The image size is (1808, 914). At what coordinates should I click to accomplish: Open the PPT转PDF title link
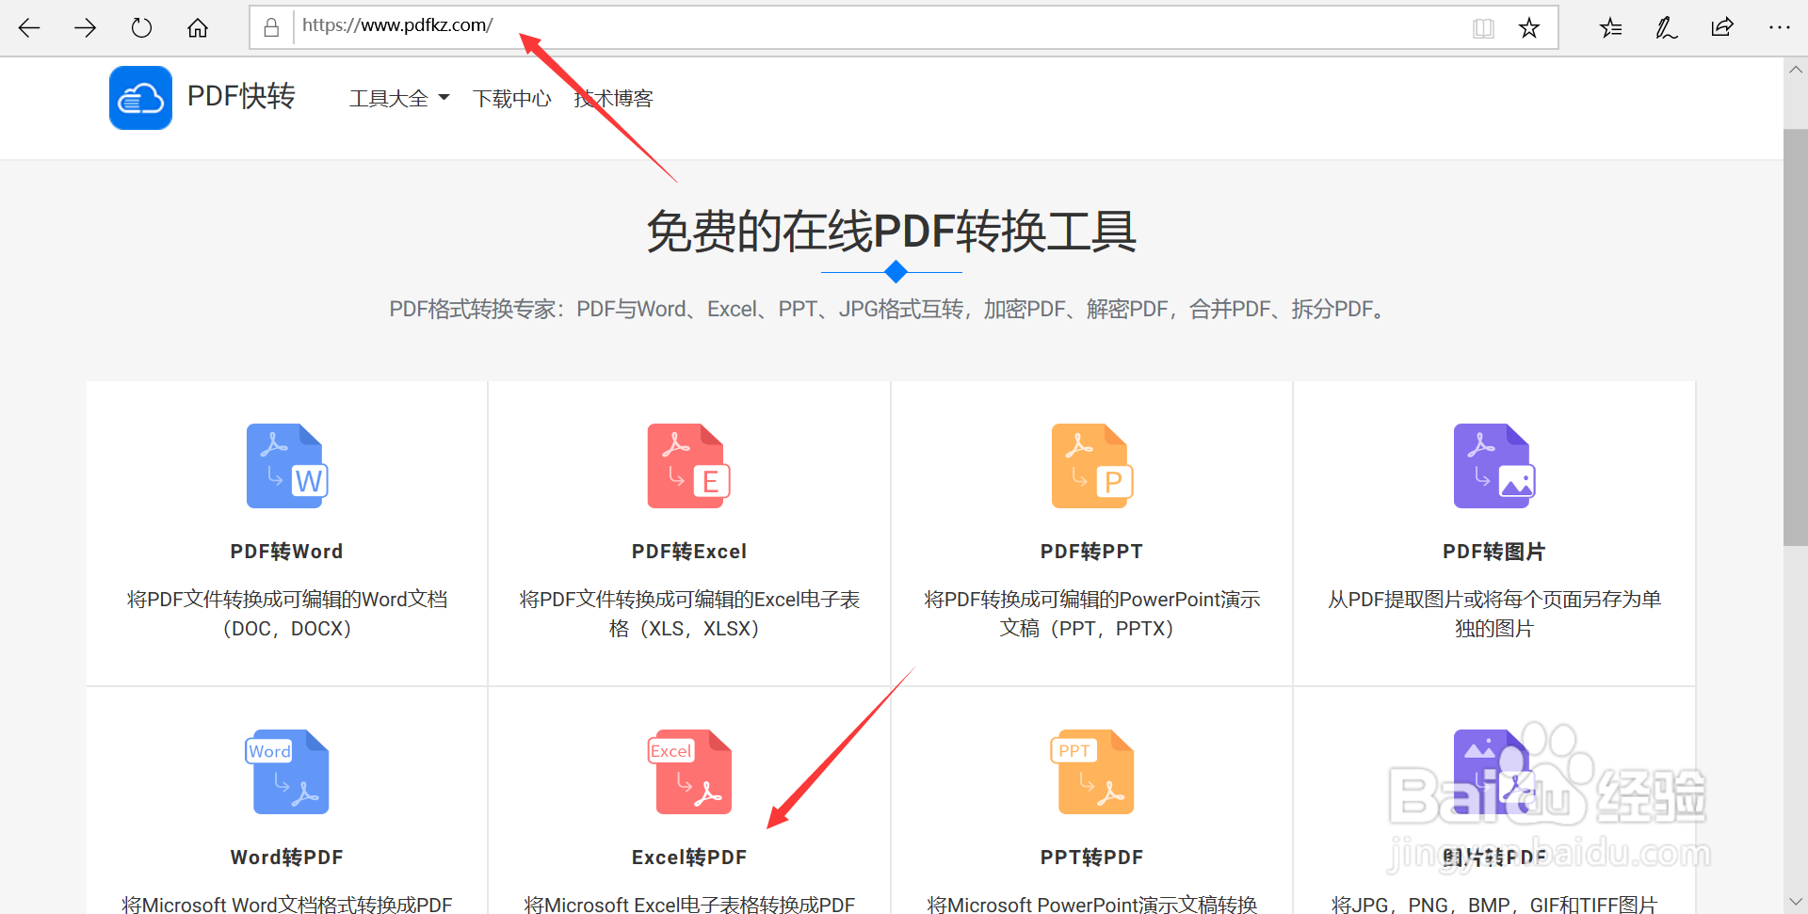(1091, 858)
